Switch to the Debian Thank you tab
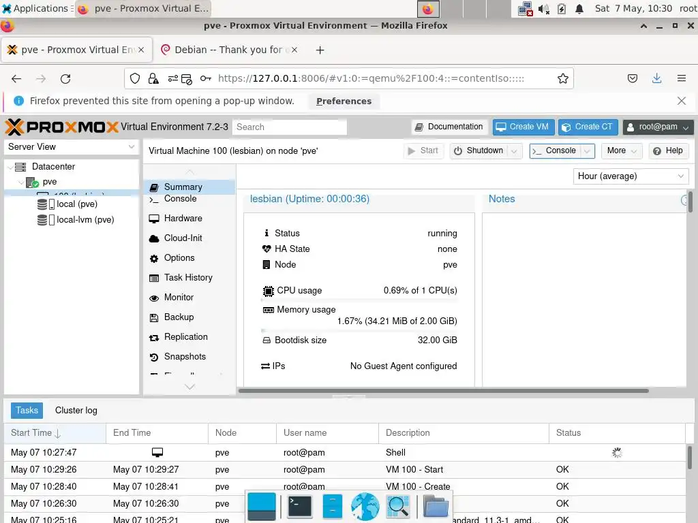Viewport: 698px width, 523px height. coord(229,50)
